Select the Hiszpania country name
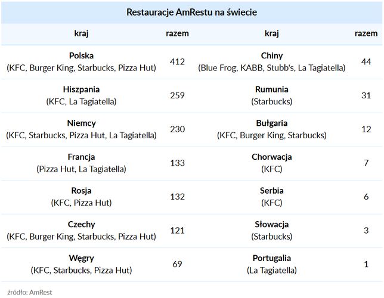Screen dimensions: 384x298 click(81, 89)
